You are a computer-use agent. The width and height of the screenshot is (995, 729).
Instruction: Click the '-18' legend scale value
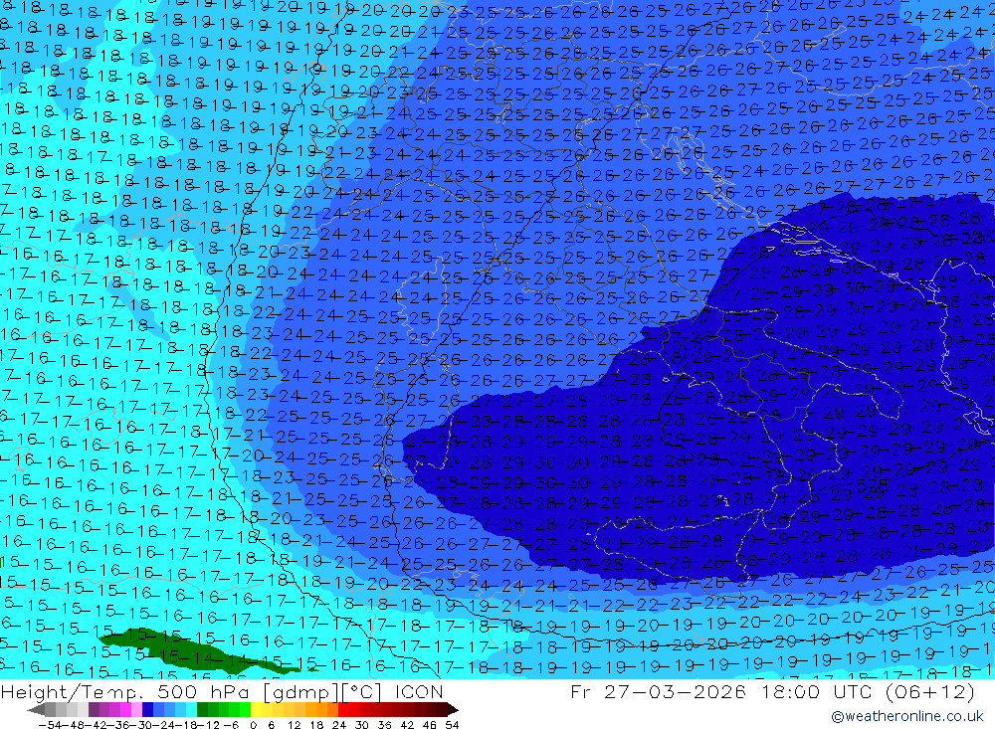point(185,725)
